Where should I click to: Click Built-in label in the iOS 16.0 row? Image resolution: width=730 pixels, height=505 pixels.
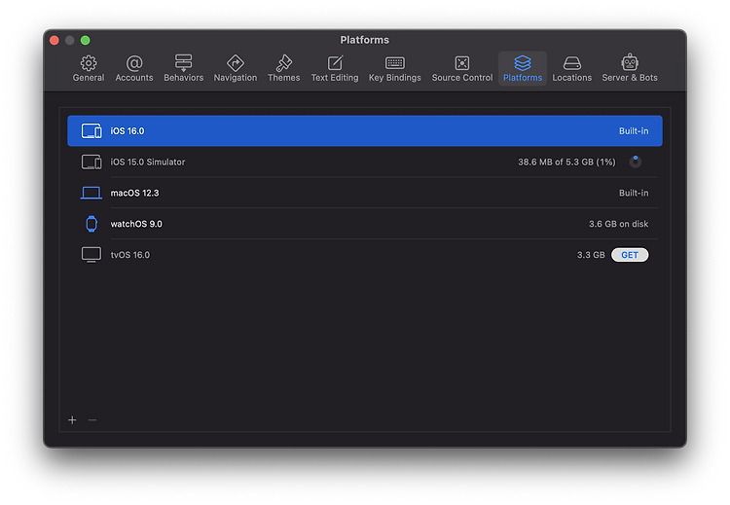(x=634, y=131)
